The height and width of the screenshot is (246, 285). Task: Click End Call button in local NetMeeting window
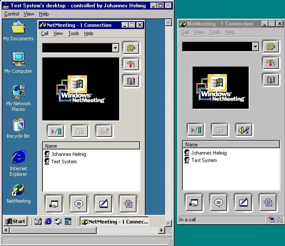click(271, 63)
